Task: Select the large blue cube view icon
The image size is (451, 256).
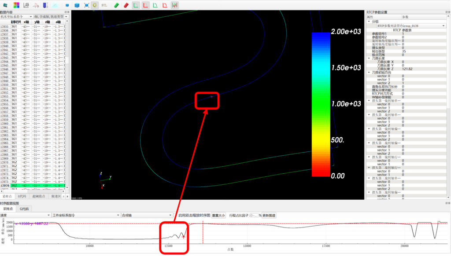Action: click(77, 5)
